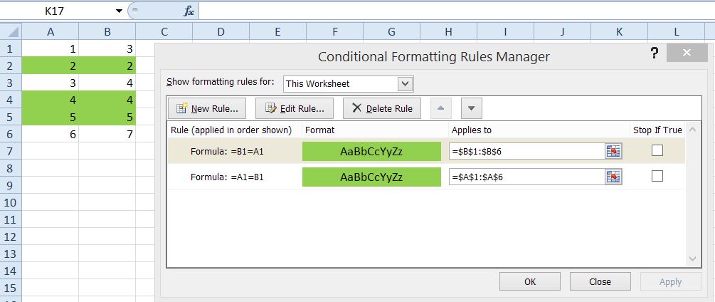The width and height of the screenshot is (715, 302).
Task: Click the Move Up arrow button
Action: tap(441, 108)
